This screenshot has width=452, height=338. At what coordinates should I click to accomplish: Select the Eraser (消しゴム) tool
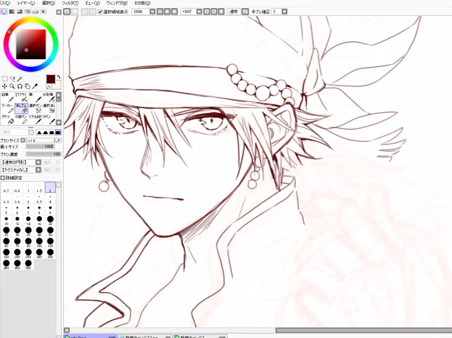coord(21,109)
